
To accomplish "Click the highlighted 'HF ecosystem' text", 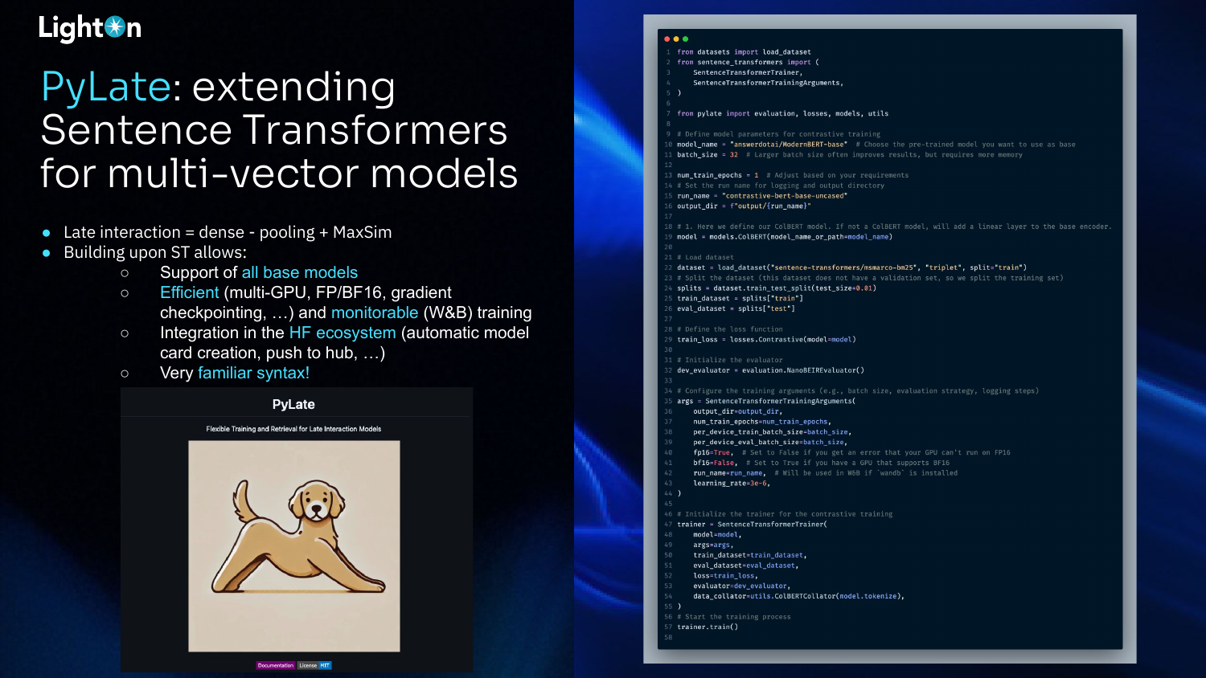I will 343,333.
